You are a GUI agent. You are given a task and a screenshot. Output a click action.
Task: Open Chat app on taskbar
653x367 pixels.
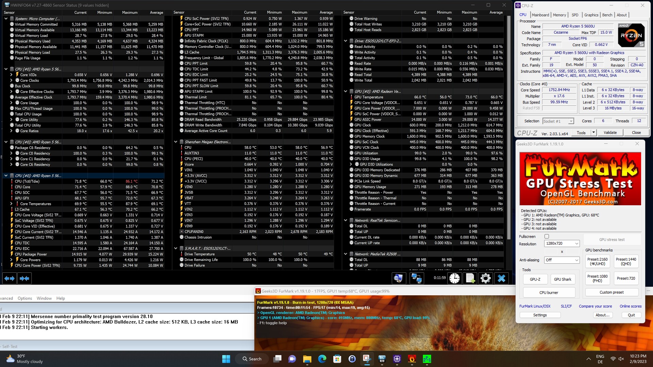(292, 359)
